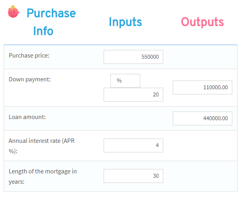
Task: Click the % symbol in the unit selector
Action: [119, 81]
